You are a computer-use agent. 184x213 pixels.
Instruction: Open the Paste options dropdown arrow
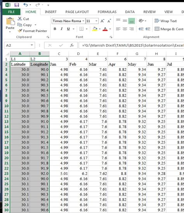(x=10, y=32)
